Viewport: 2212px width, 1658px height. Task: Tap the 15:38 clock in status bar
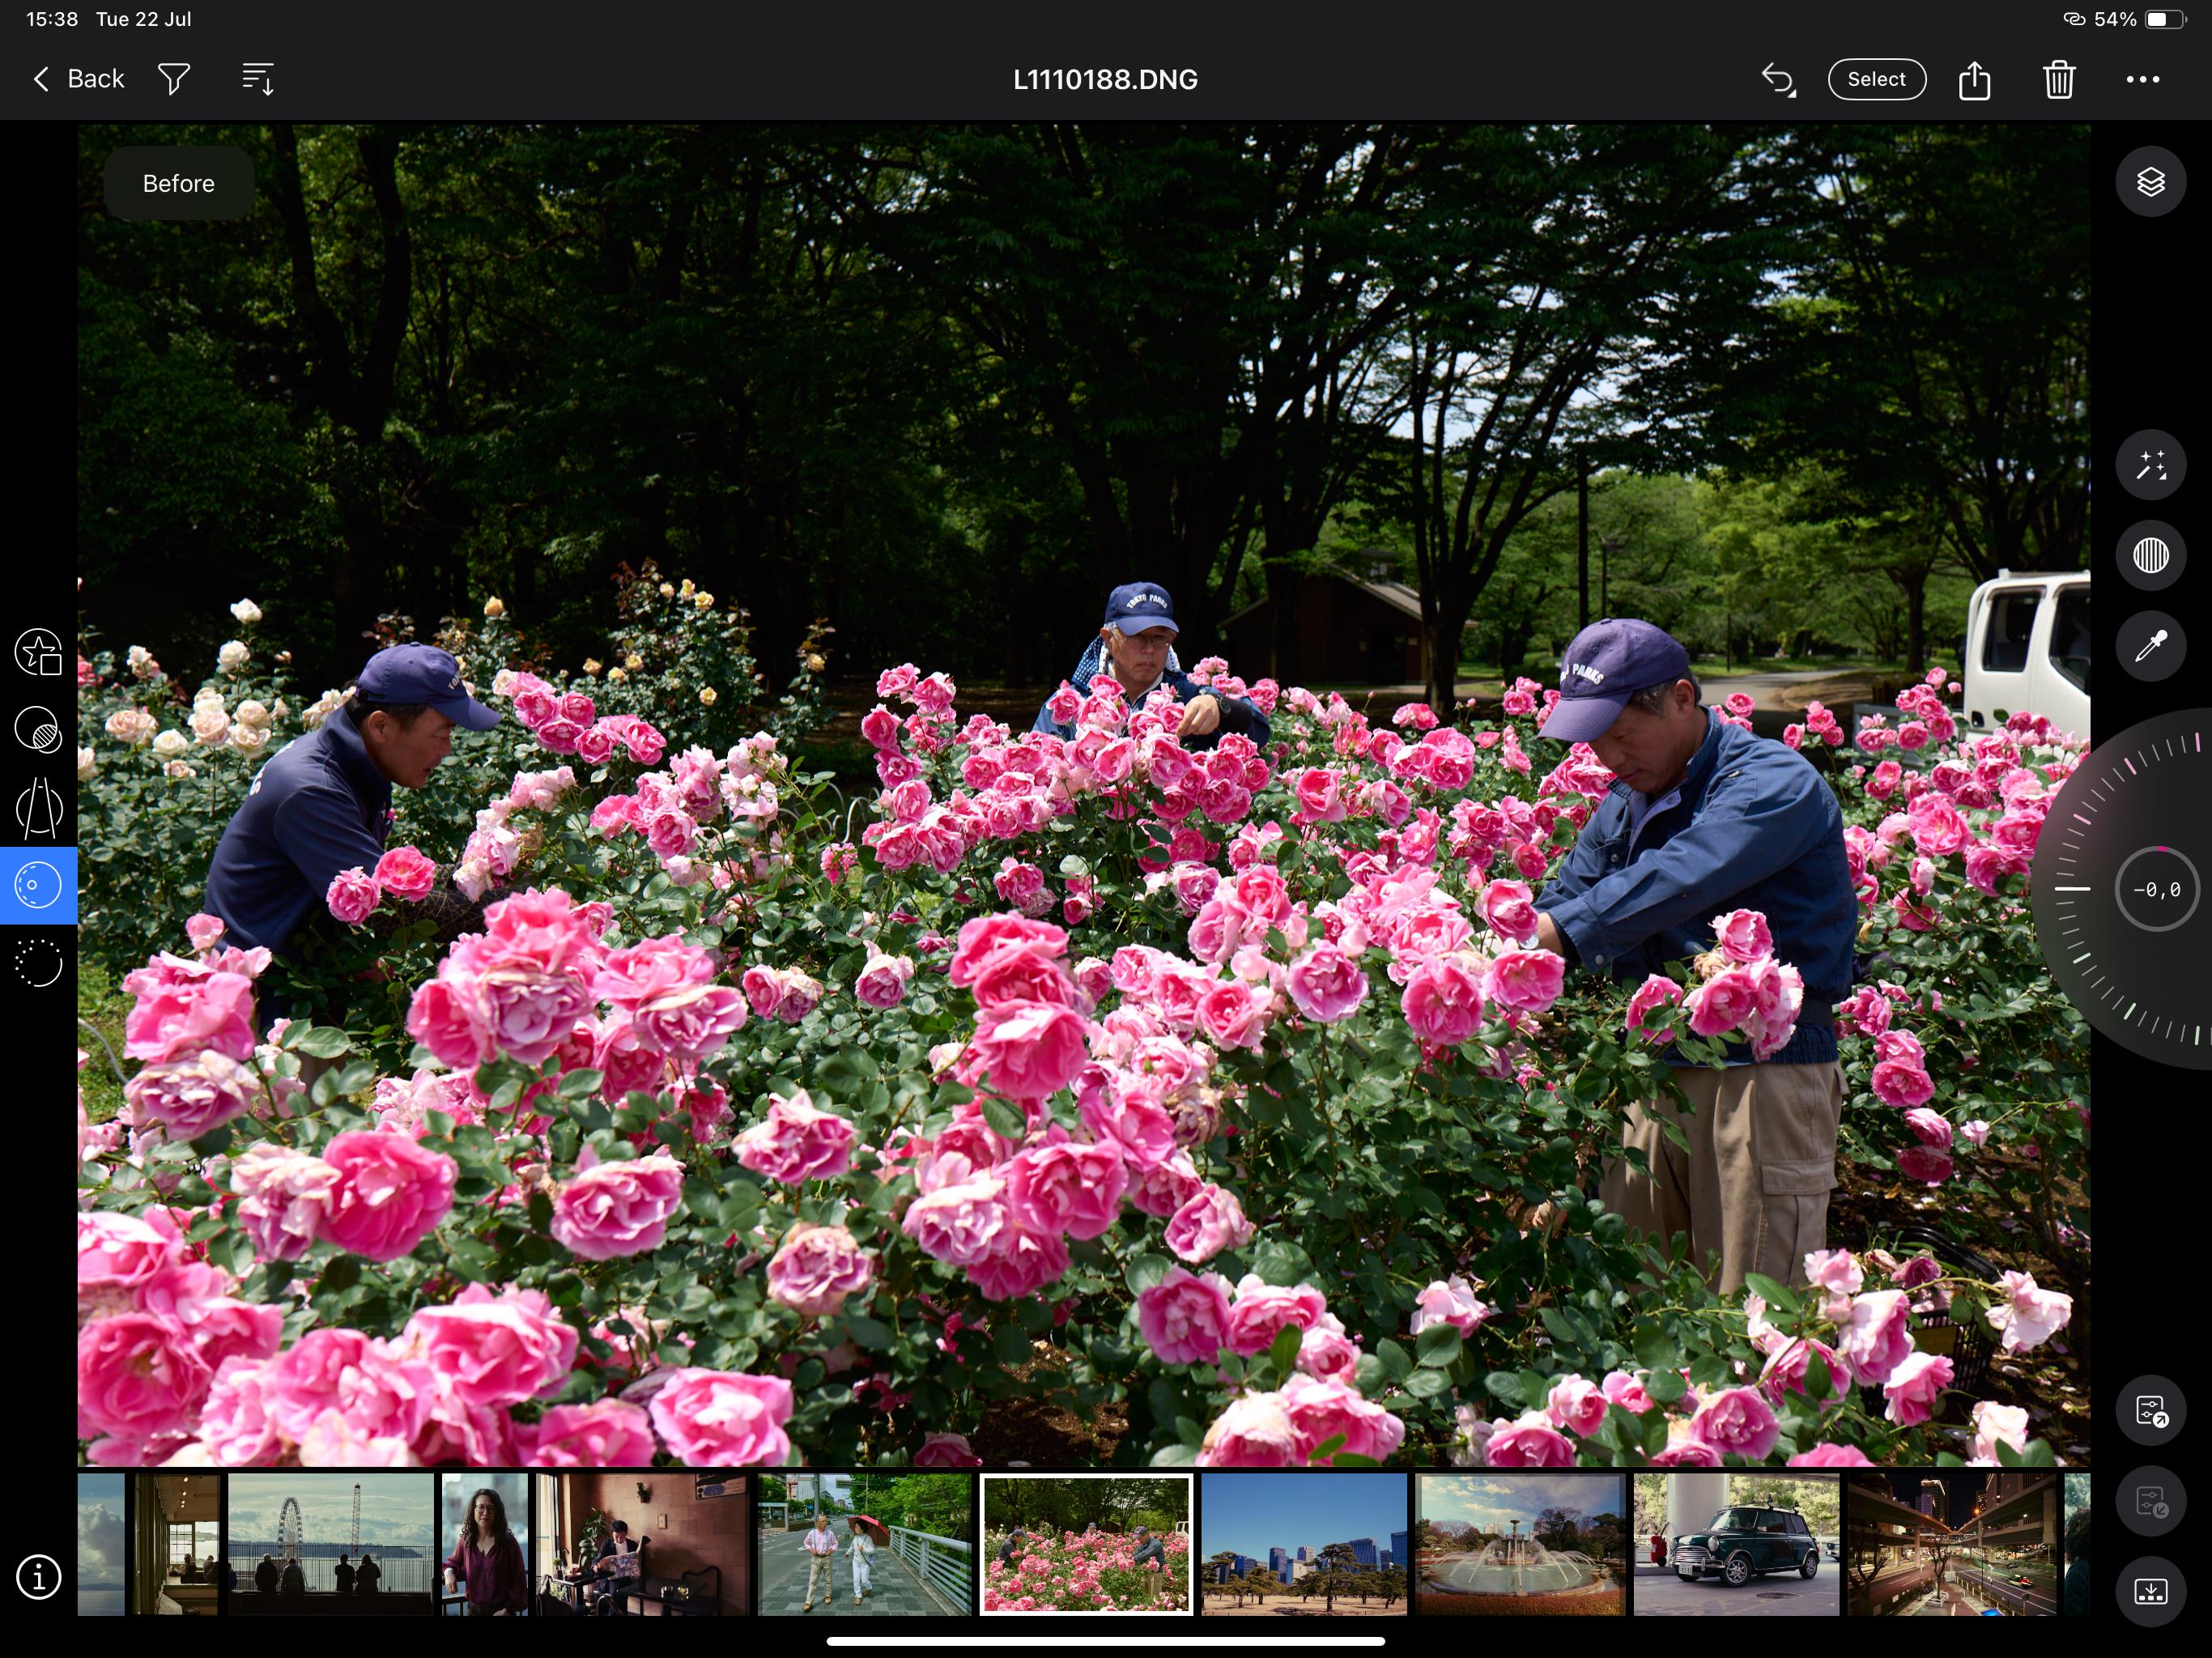[52, 19]
